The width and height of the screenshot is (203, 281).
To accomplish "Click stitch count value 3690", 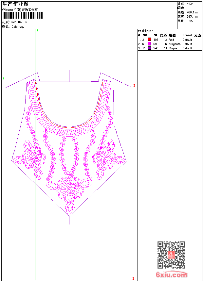I will 155,44.
